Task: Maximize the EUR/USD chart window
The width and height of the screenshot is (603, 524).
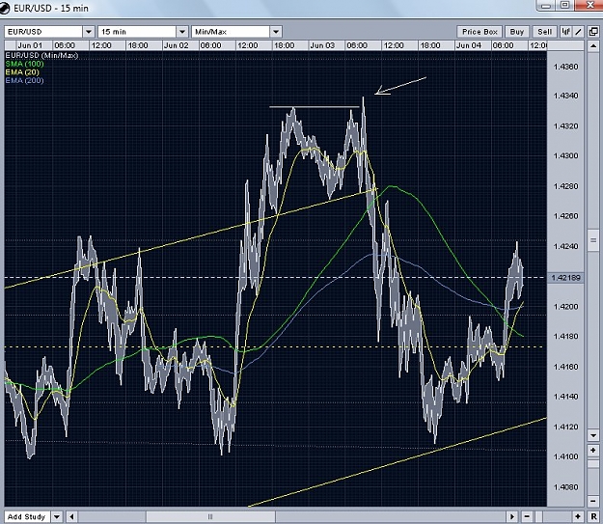Action: pos(565,5)
